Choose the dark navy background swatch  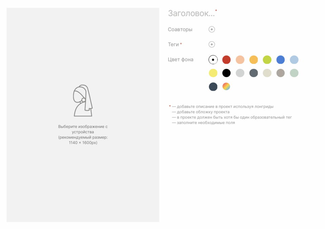coord(213,87)
